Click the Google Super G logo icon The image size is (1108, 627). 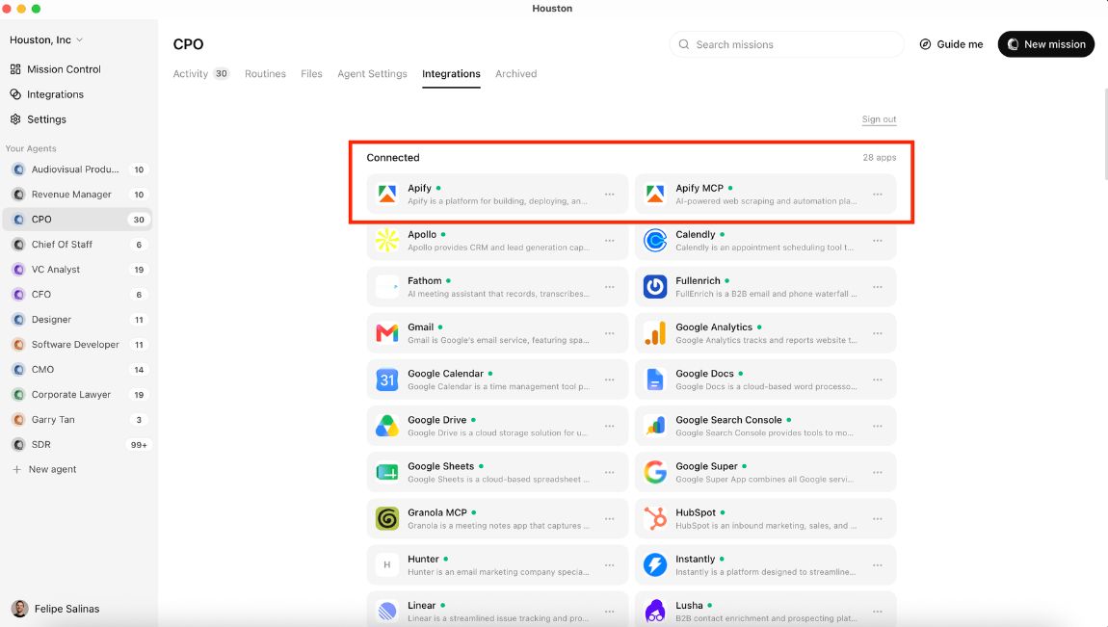[x=655, y=472]
